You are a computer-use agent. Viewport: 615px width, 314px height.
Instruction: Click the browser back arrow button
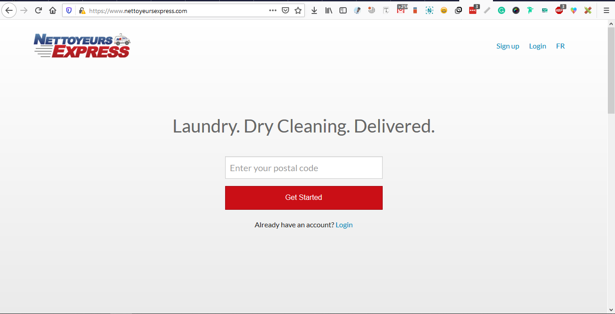(x=9, y=10)
